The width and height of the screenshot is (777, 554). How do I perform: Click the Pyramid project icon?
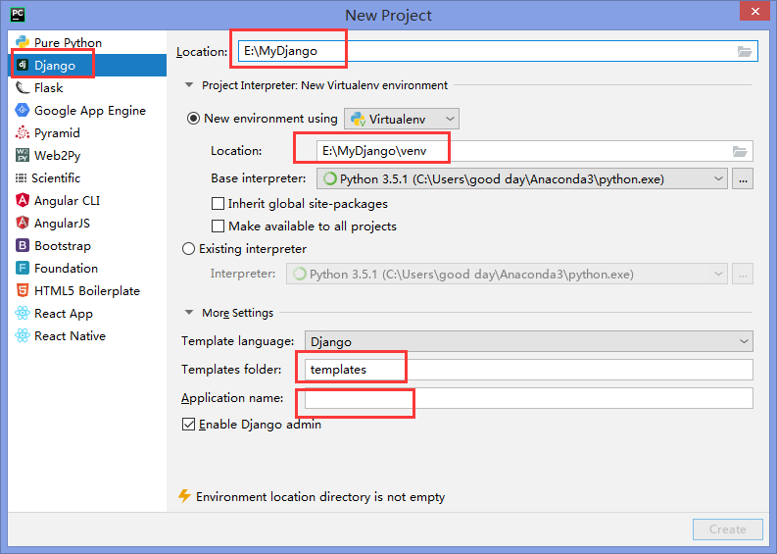pos(23,133)
